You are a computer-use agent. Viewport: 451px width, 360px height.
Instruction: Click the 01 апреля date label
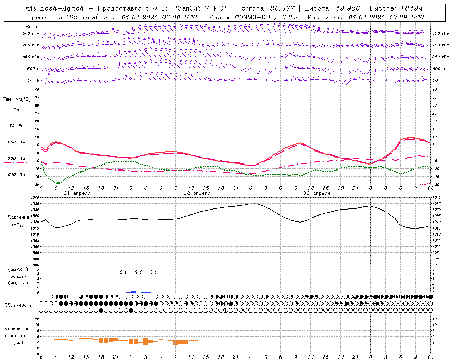[x=77, y=193]
